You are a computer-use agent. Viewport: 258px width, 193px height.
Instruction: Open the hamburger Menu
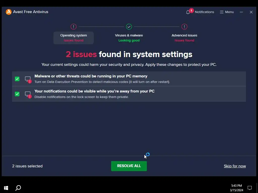(227, 12)
